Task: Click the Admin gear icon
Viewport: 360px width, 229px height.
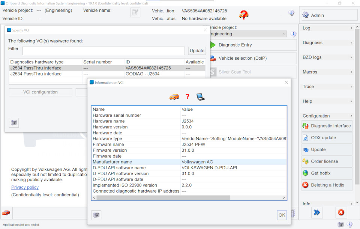Action: [305, 15]
